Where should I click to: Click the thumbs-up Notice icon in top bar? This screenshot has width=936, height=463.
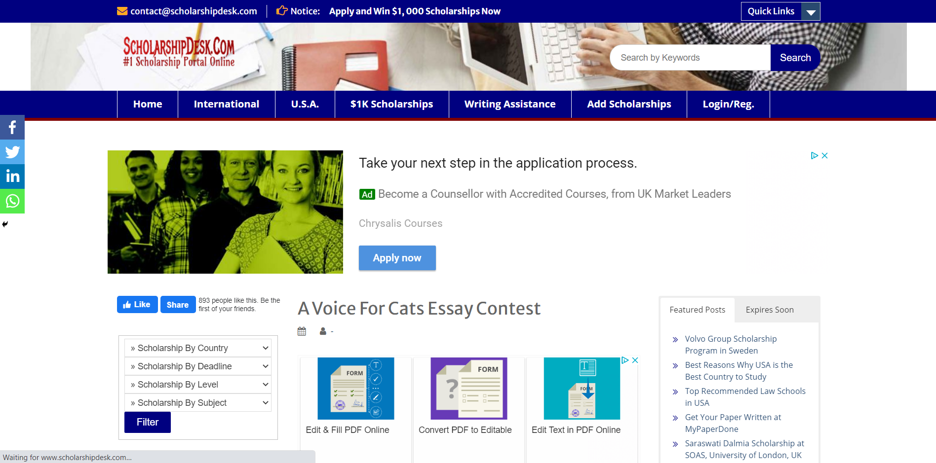click(281, 10)
